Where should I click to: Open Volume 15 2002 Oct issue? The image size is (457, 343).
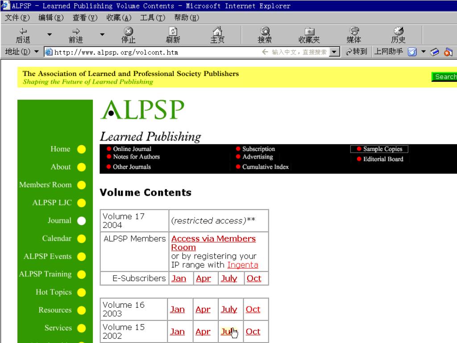[x=253, y=332]
